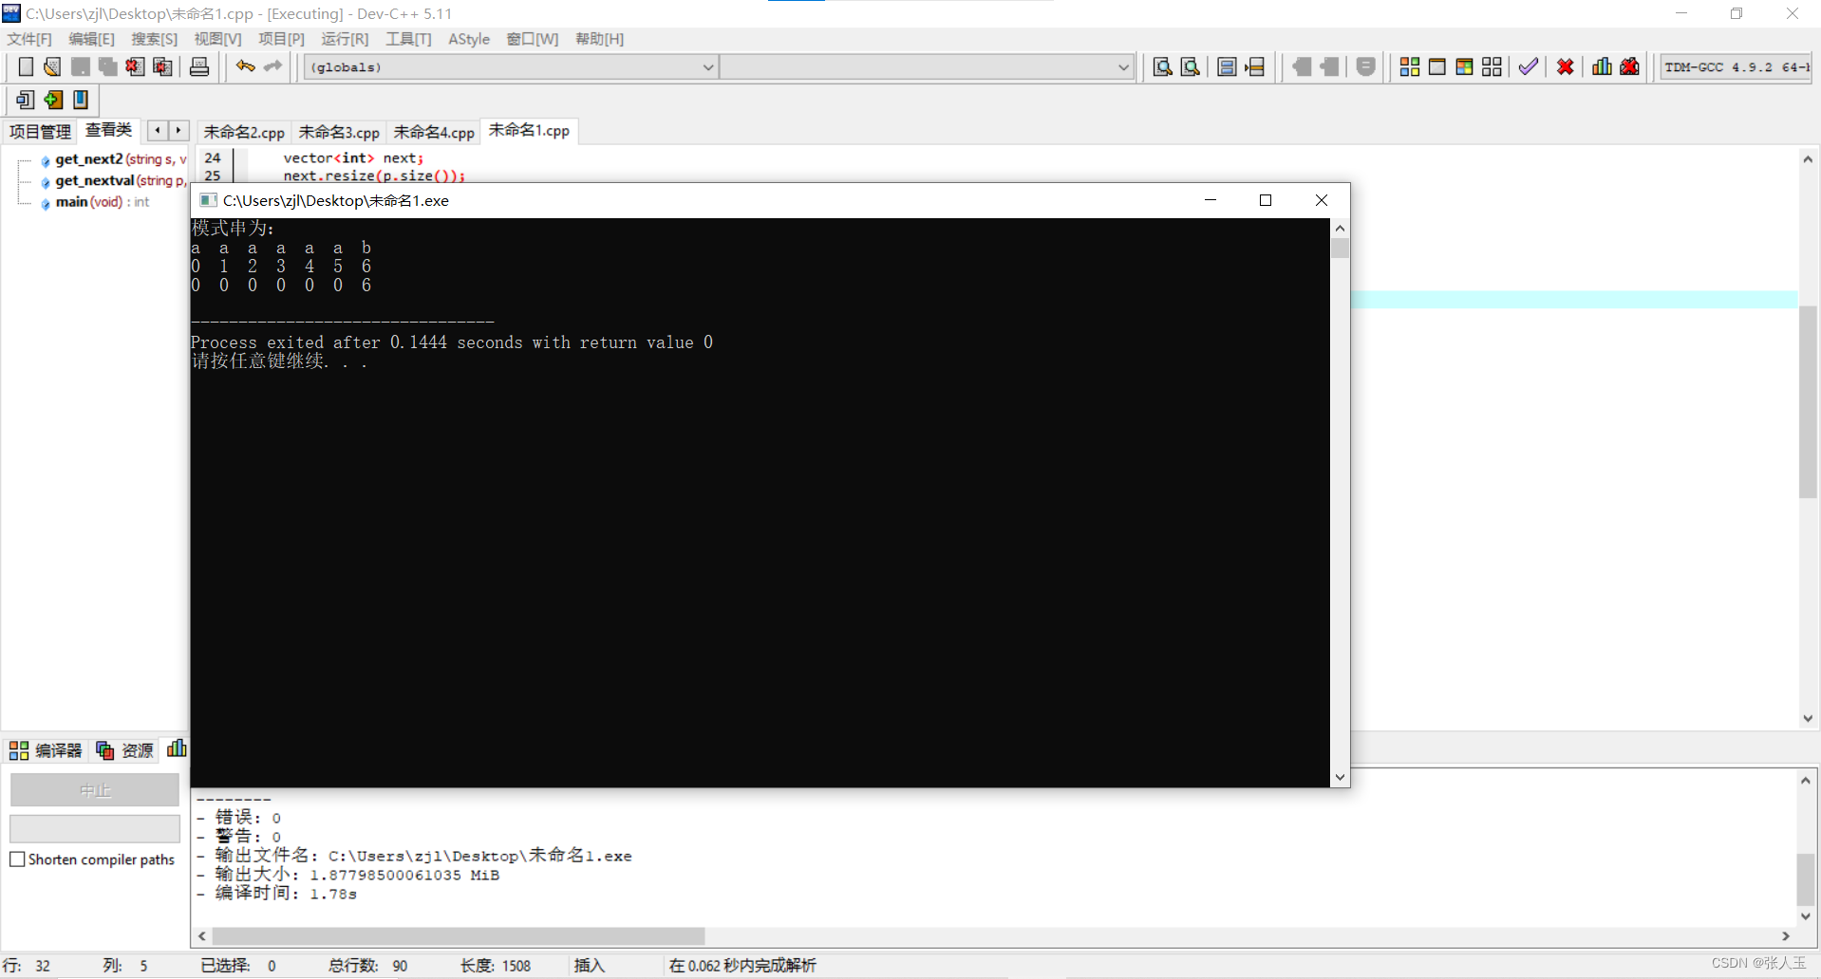Click the Print icon on the toolbar
Image resolution: width=1821 pixels, height=979 pixels.
click(x=198, y=66)
